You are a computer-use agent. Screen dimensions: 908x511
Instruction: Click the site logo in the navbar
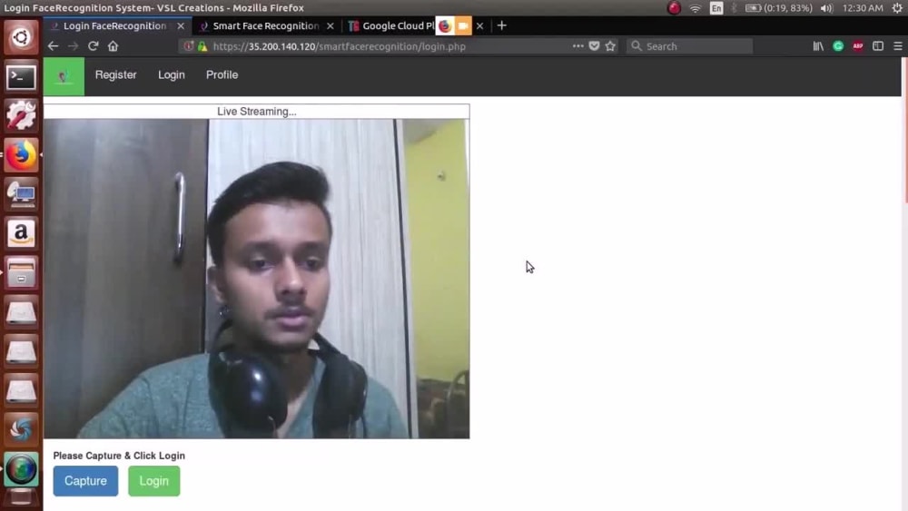coord(64,76)
